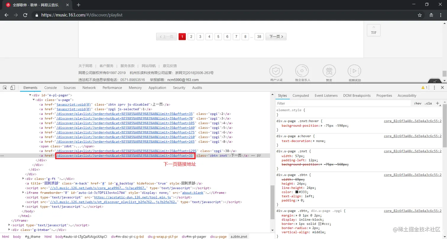Viewport: 447px width, 239px height.
Task: Go to page 5 of playlists
Action: pyautogui.click(x=218, y=37)
